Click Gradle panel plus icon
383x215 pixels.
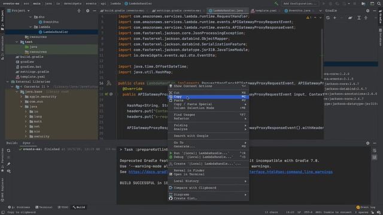[x=335, y=18]
